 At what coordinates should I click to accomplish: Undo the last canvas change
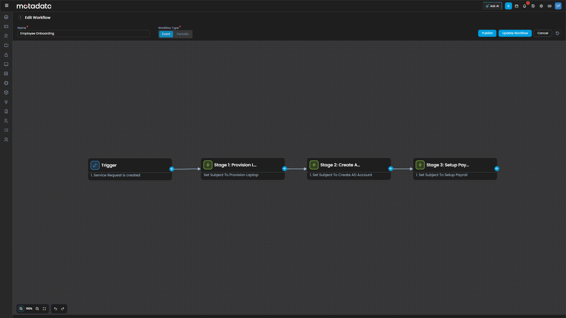55,309
